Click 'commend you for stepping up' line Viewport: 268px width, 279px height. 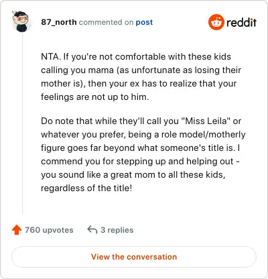click(x=140, y=161)
